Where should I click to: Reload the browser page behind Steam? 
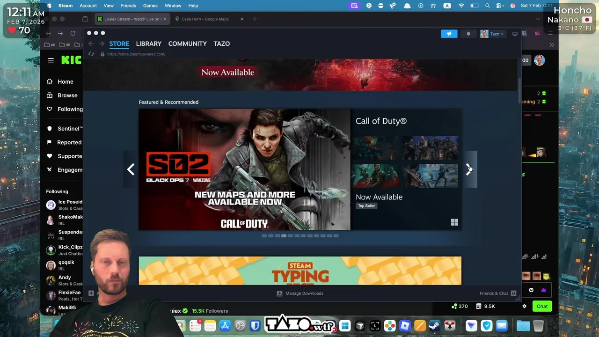pyautogui.click(x=73, y=33)
